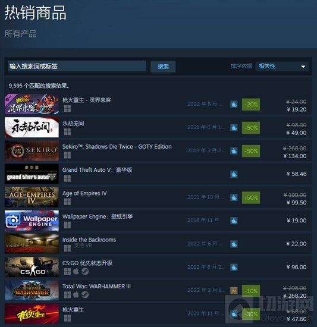Viewport: 317px width, 327px height.
Task: Click the ¥ 58.46 price for GTA V
Action: point(296,174)
